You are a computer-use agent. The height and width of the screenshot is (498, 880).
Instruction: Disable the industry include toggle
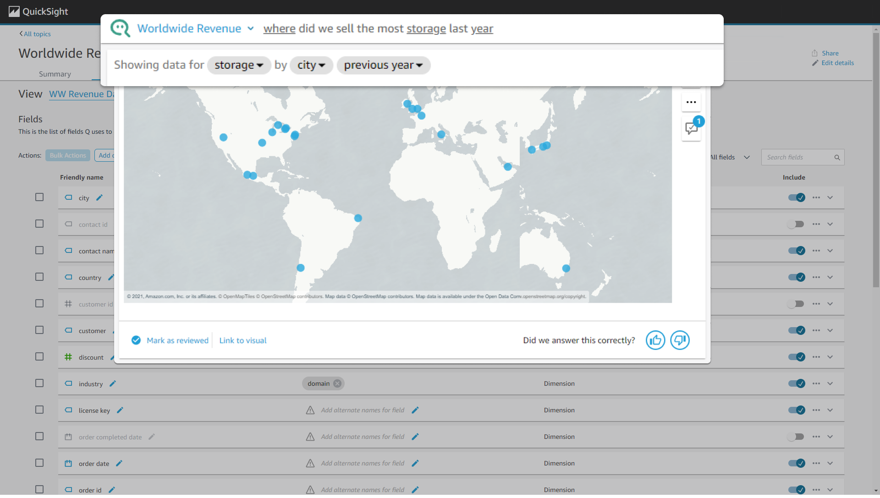pyautogui.click(x=797, y=384)
